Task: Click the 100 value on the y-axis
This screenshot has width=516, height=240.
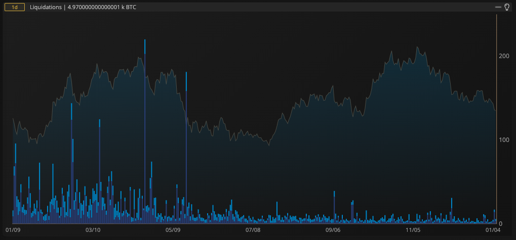Action: (504, 139)
